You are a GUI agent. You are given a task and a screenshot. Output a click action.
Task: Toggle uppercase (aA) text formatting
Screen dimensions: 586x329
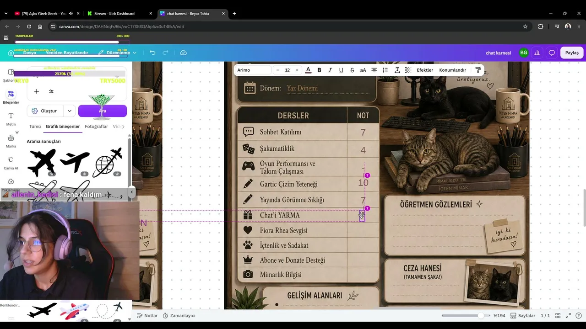tap(363, 70)
